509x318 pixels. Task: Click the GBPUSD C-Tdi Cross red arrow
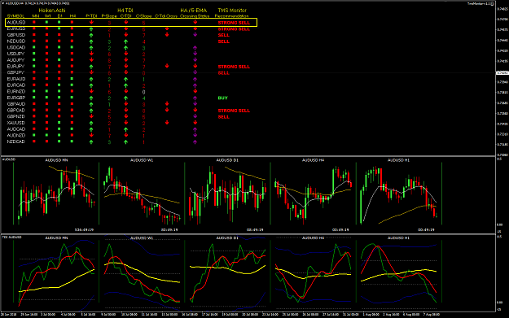tap(167, 35)
